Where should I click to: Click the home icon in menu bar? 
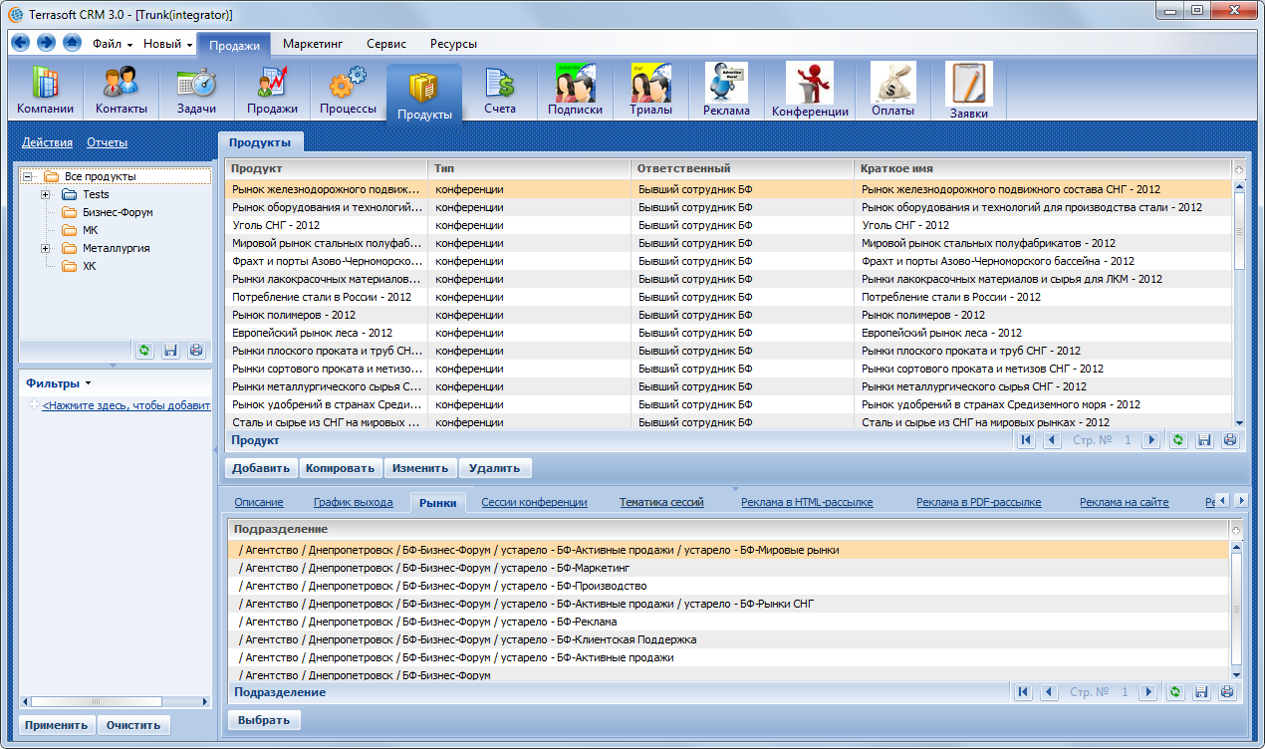click(x=72, y=43)
